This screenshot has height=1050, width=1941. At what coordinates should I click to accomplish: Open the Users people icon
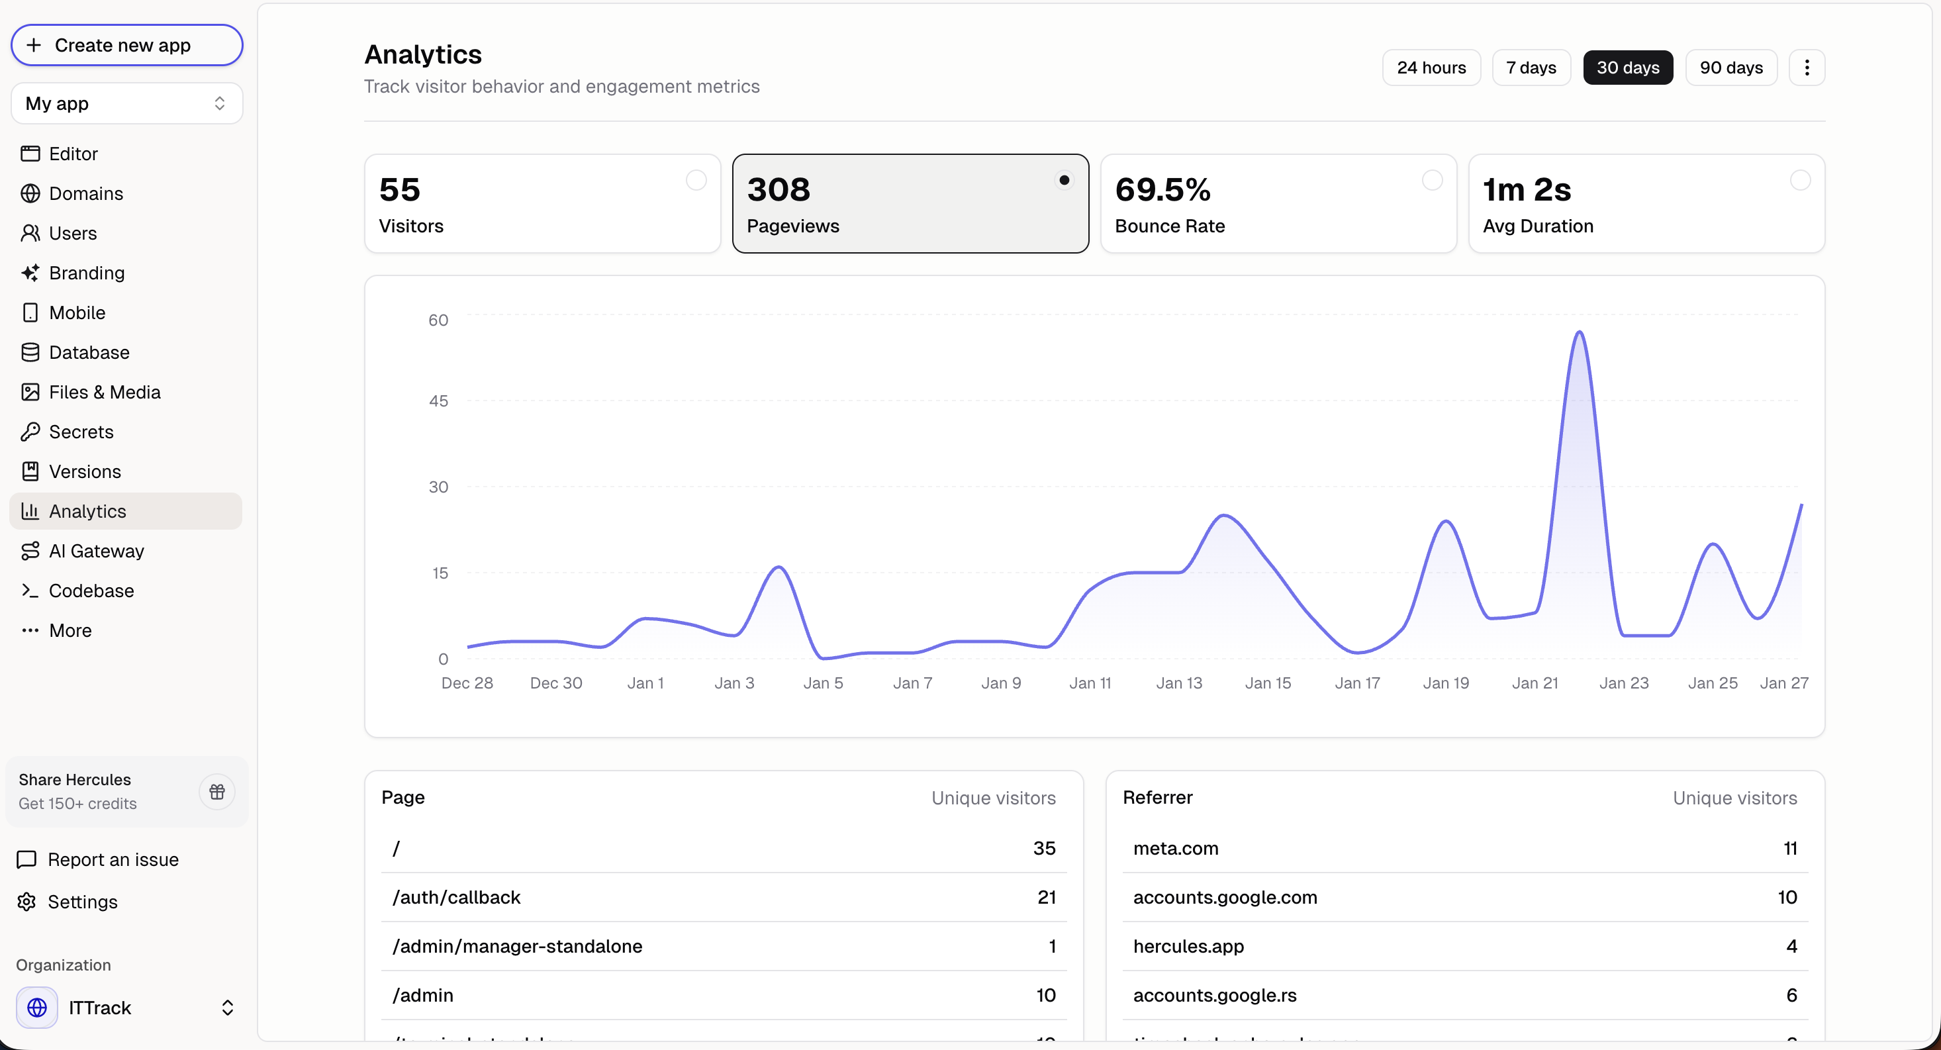(x=30, y=233)
